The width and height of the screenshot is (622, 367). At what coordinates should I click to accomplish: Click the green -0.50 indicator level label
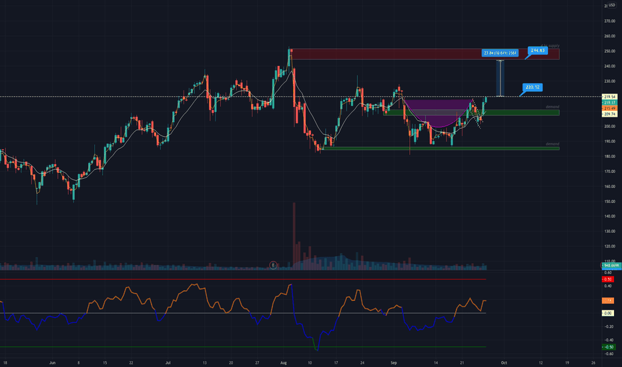point(609,347)
